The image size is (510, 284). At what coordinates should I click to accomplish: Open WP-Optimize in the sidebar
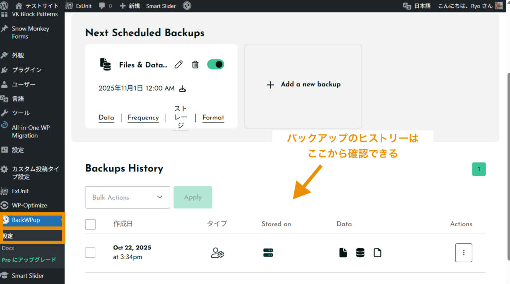tap(29, 205)
